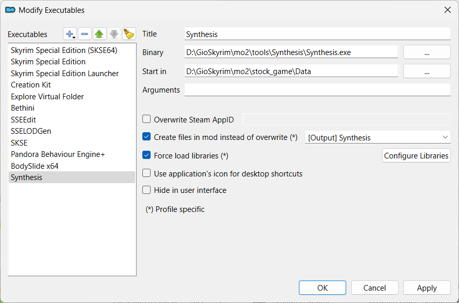Check Use application's icon for desktop shortcuts
Viewport: 459px width, 303px height.
point(146,173)
